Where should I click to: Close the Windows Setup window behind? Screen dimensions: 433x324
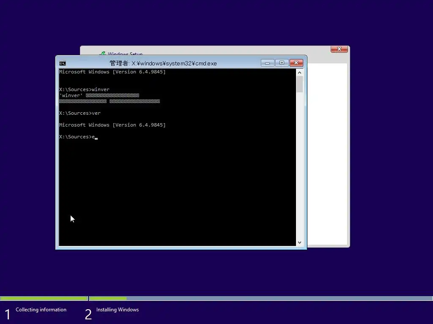[x=339, y=49]
